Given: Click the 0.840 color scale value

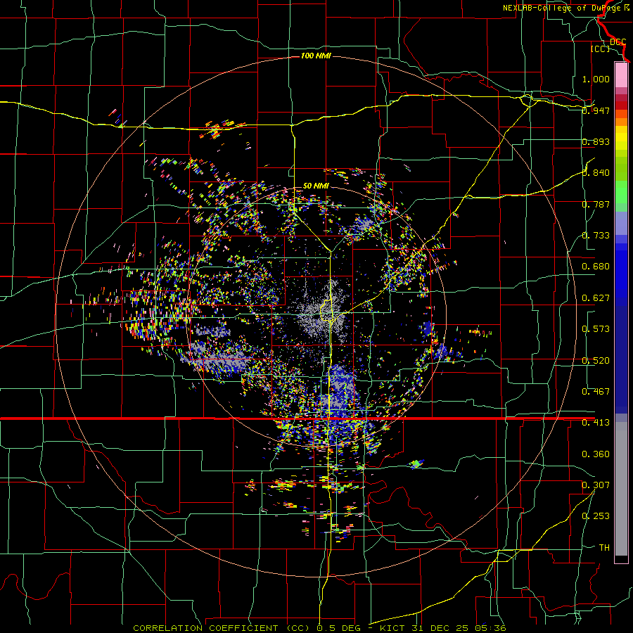Looking at the screenshot, I should point(596,172).
